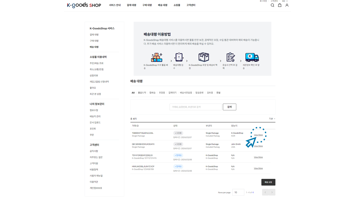Open the 기본 sort order dropdown
This screenshot has height=199, width=355.
[x=272, y=119]
